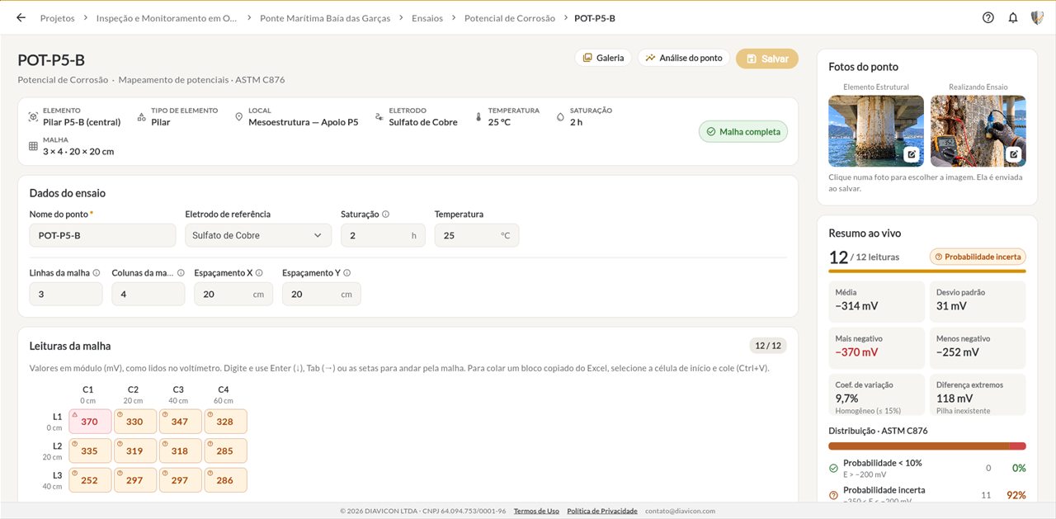Image resolution: width=1056 pixels, height=519 pixels.
Task: Edit the Realizando Ensaio photo
Action: [1014, 154]
